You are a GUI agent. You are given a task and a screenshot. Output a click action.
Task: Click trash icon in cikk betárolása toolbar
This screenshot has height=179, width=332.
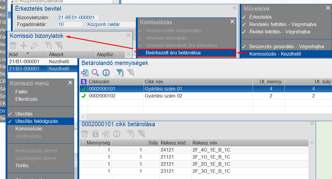pyautogui.click(x=85, y=134)
